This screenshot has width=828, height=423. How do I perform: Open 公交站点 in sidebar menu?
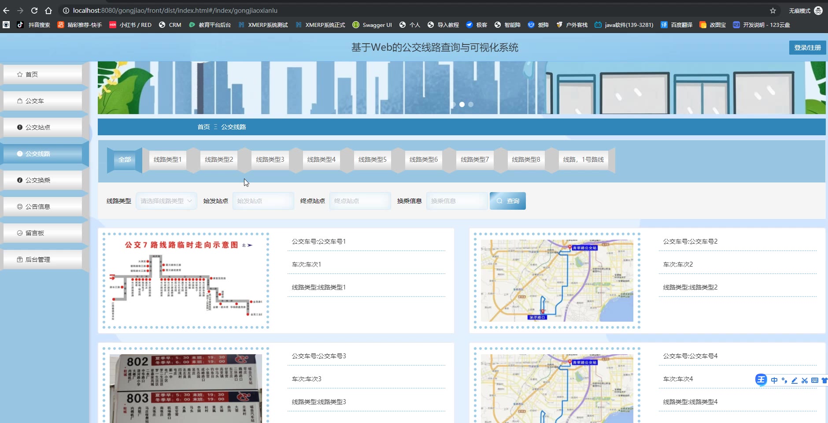click(43, 127)
